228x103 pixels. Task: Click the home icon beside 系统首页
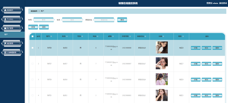click(5, 10)
